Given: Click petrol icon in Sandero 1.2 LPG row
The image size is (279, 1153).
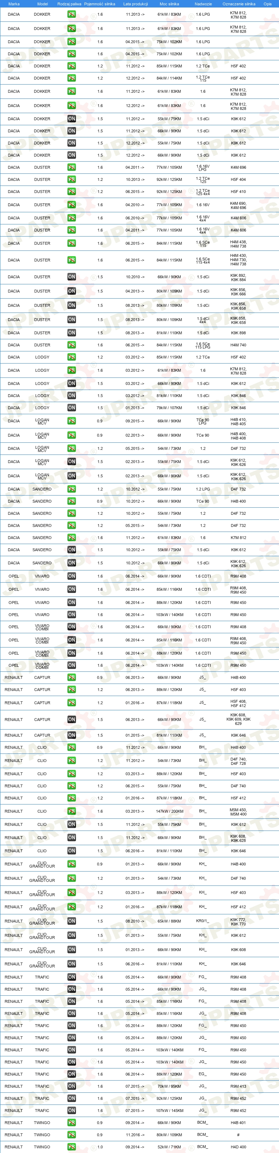Looking at the screenshot, I should click(x=72, y=489).
